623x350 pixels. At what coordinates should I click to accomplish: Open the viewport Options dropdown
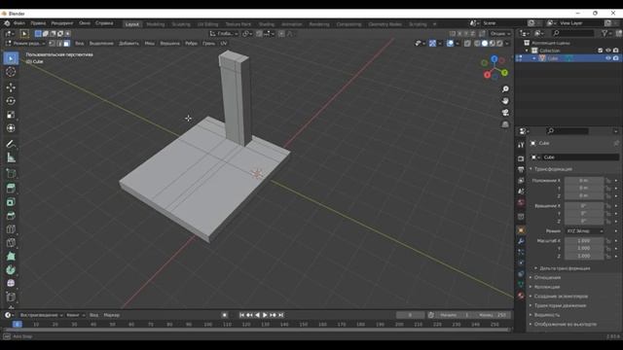pos(500,34)
